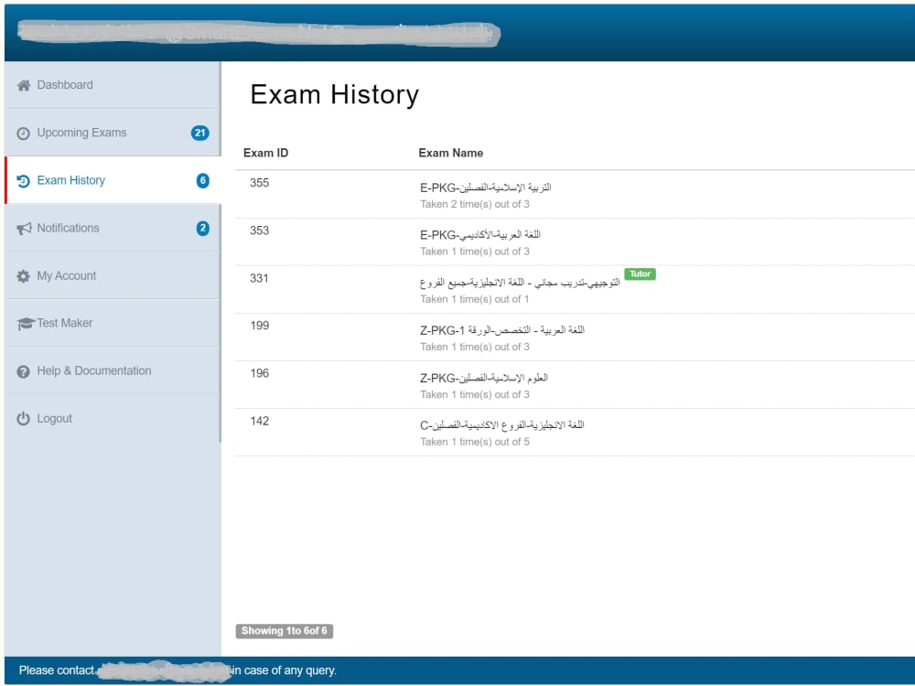Open Z-PKG-1 exam name

(x=501, y=330)
